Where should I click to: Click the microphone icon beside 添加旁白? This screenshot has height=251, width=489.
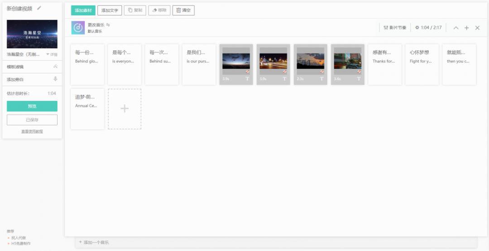[55, 79]
